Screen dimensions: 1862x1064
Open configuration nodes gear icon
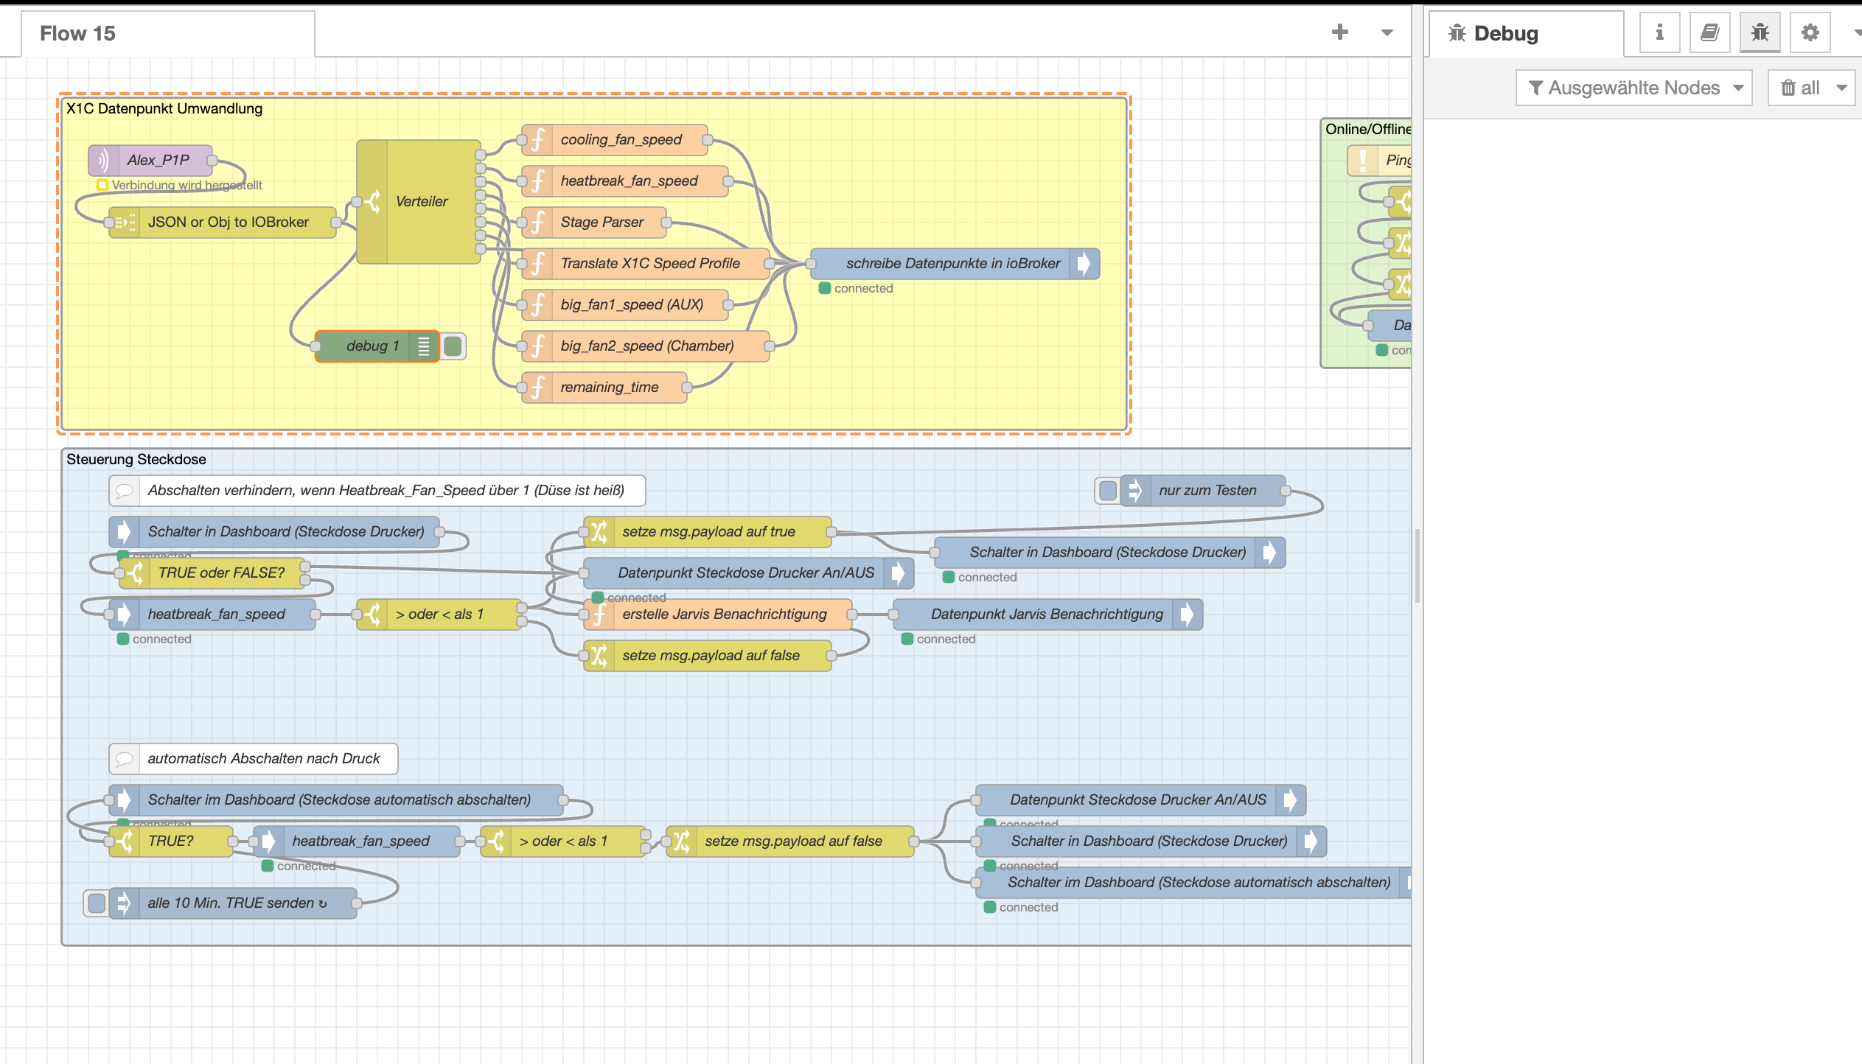pyautogui.click(x=1810, y=32)
